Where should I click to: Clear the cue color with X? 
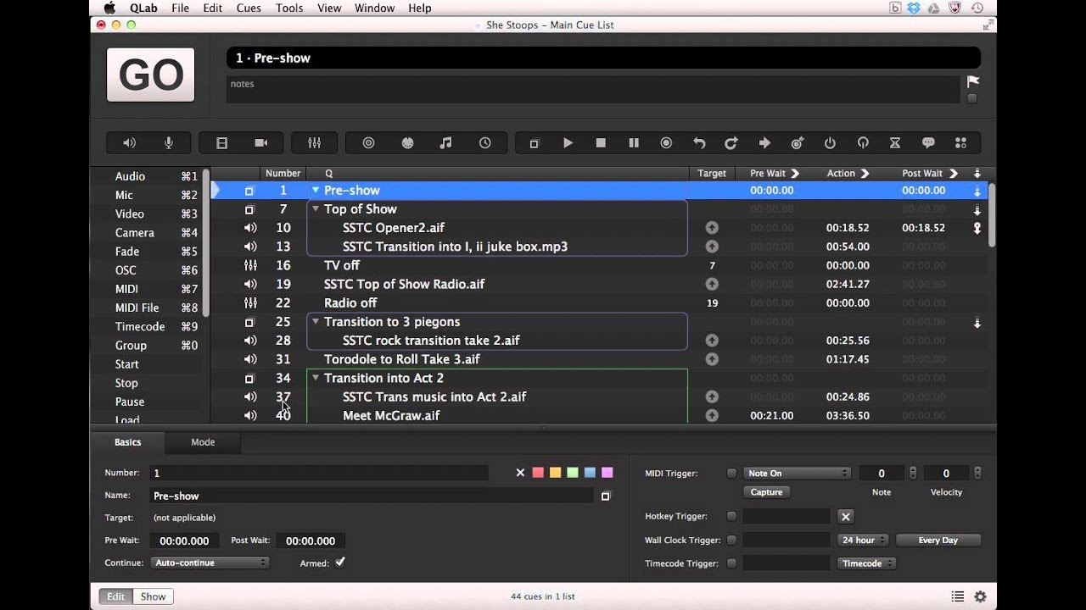click(x=520, y=473)
